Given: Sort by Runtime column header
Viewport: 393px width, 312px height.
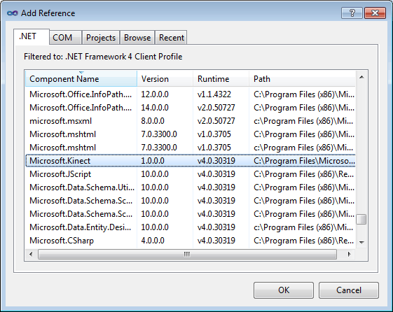Looking at the screenshot, I should click(x=221, y=79).
